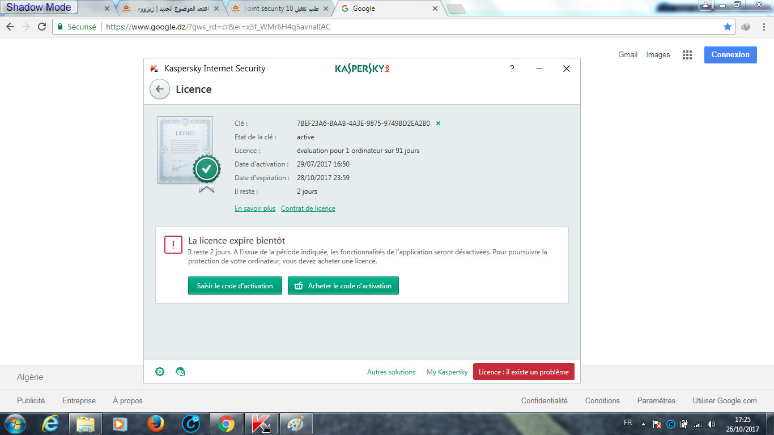Open Publicité footer link

[x=31, y=400]
